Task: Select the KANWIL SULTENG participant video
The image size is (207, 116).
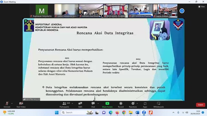Action: click(91, 11)
